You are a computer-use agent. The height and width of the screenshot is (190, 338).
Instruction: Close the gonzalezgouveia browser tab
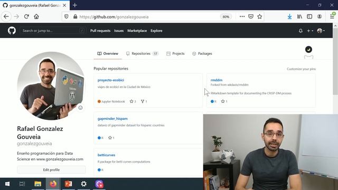64,5
